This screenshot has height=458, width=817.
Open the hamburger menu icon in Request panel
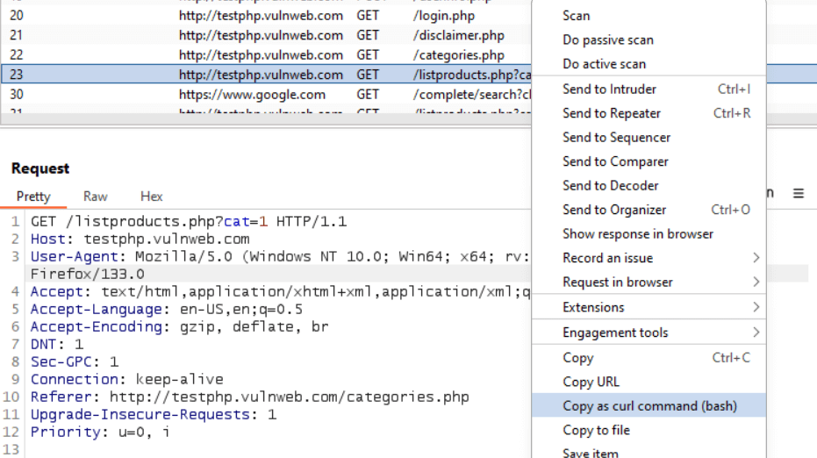(798, 193)
